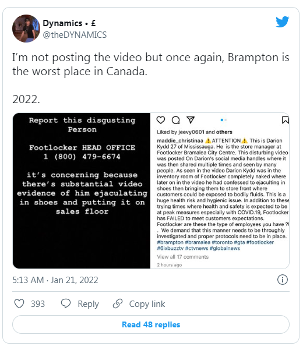This screenshot has width=303, height=346.
Task: Open the tweet info circle icon
Action: tap(283, 280)
